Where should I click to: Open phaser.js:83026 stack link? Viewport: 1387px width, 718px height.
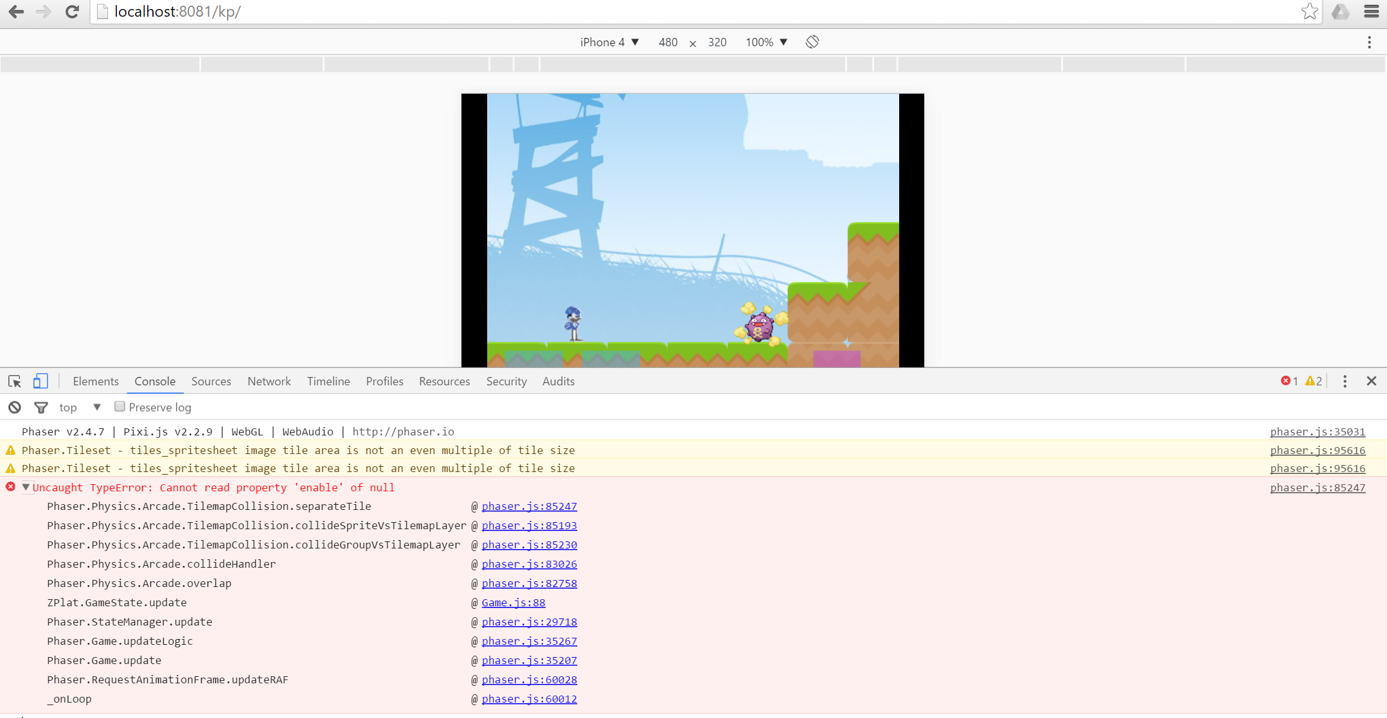pos(529,564)
